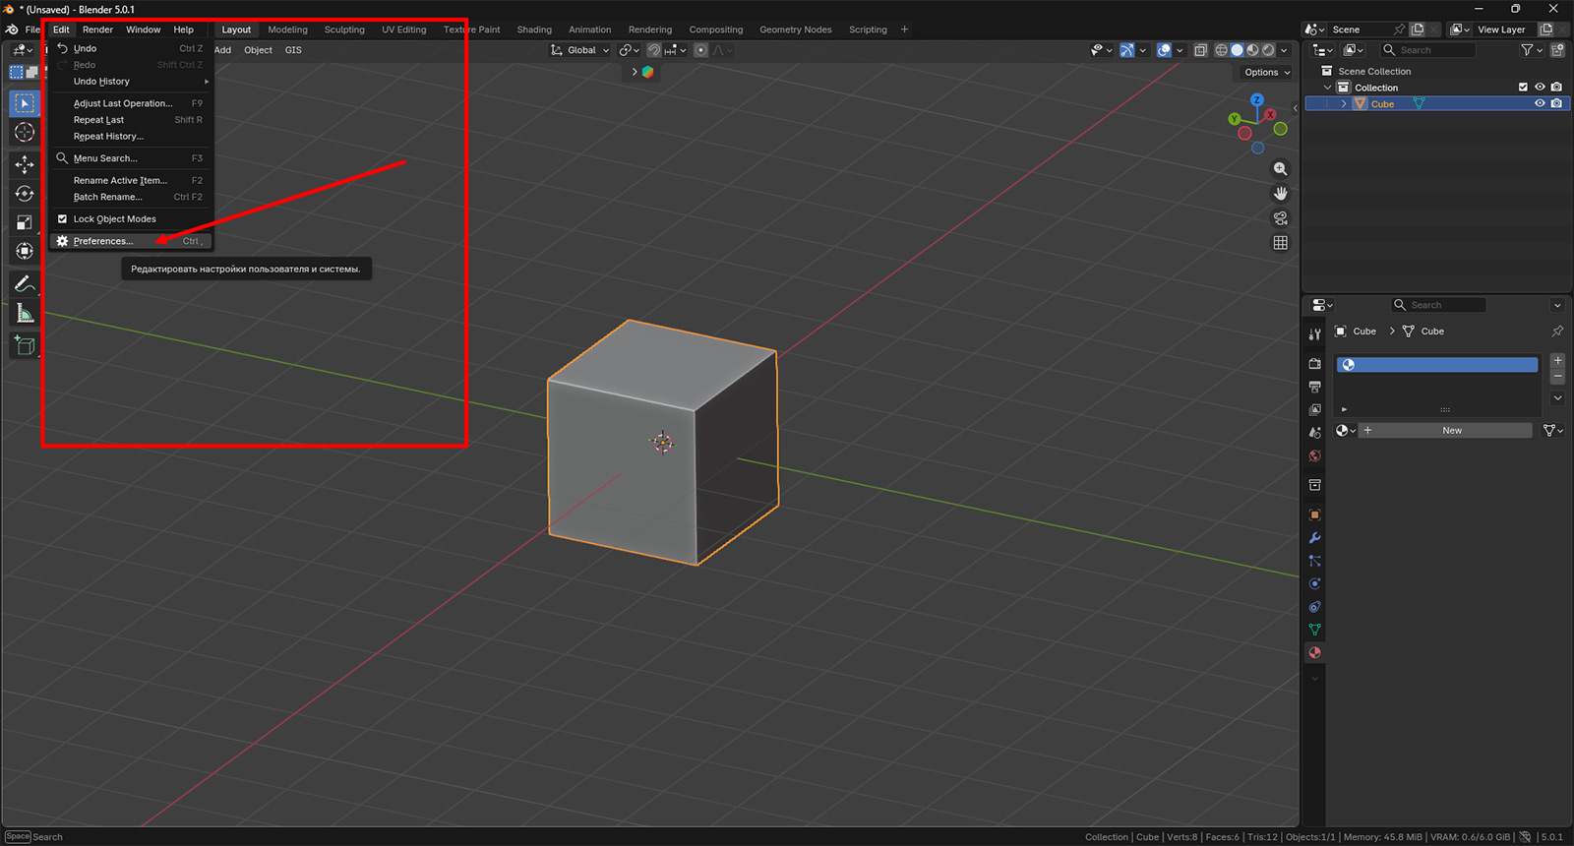Viewport: 1574px width, 846px height.
Task: Uncheck the Collection exclude checkbox
Action: [1523, 88]
